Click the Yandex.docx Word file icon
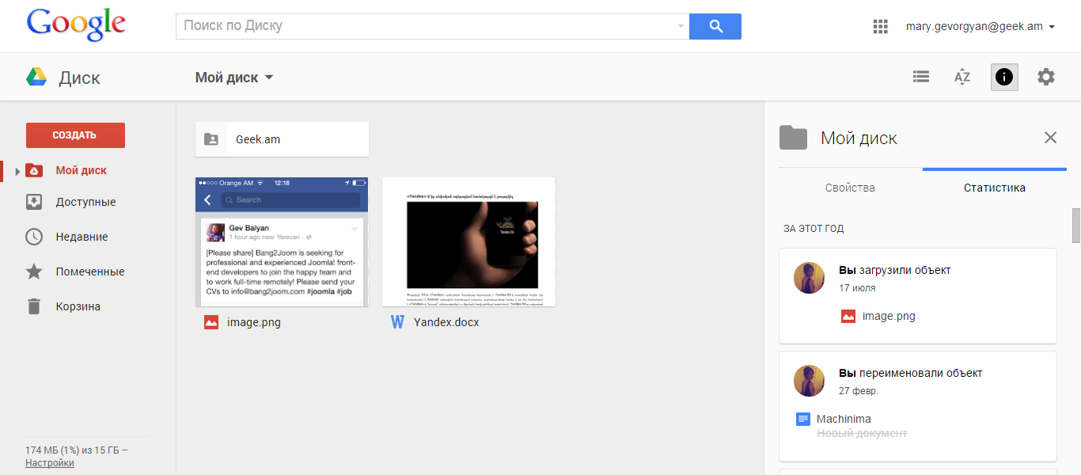 tap(397, 322)
